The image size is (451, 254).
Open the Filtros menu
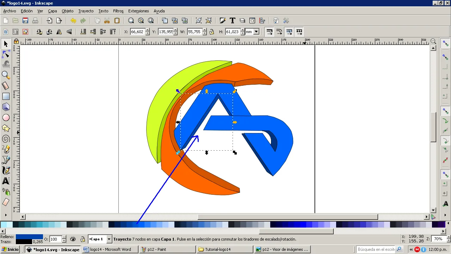pos(118,11)
